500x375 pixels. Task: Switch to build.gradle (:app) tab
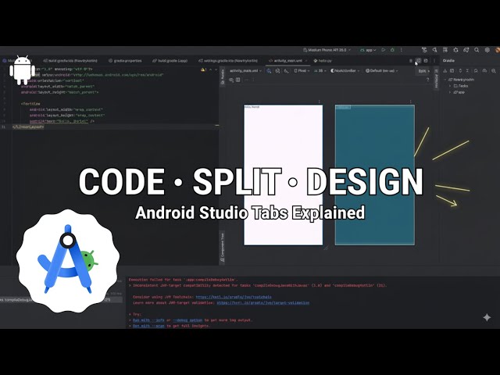170,61
